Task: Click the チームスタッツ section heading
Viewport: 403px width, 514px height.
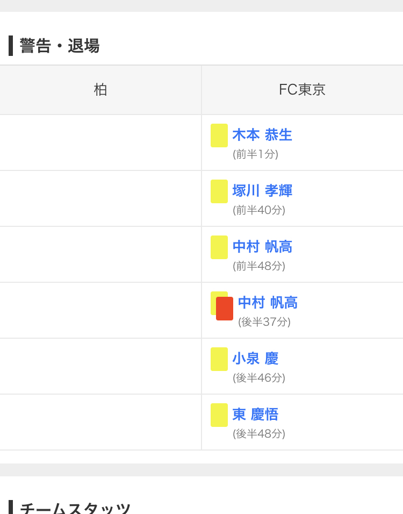Action: pos(75,509)
